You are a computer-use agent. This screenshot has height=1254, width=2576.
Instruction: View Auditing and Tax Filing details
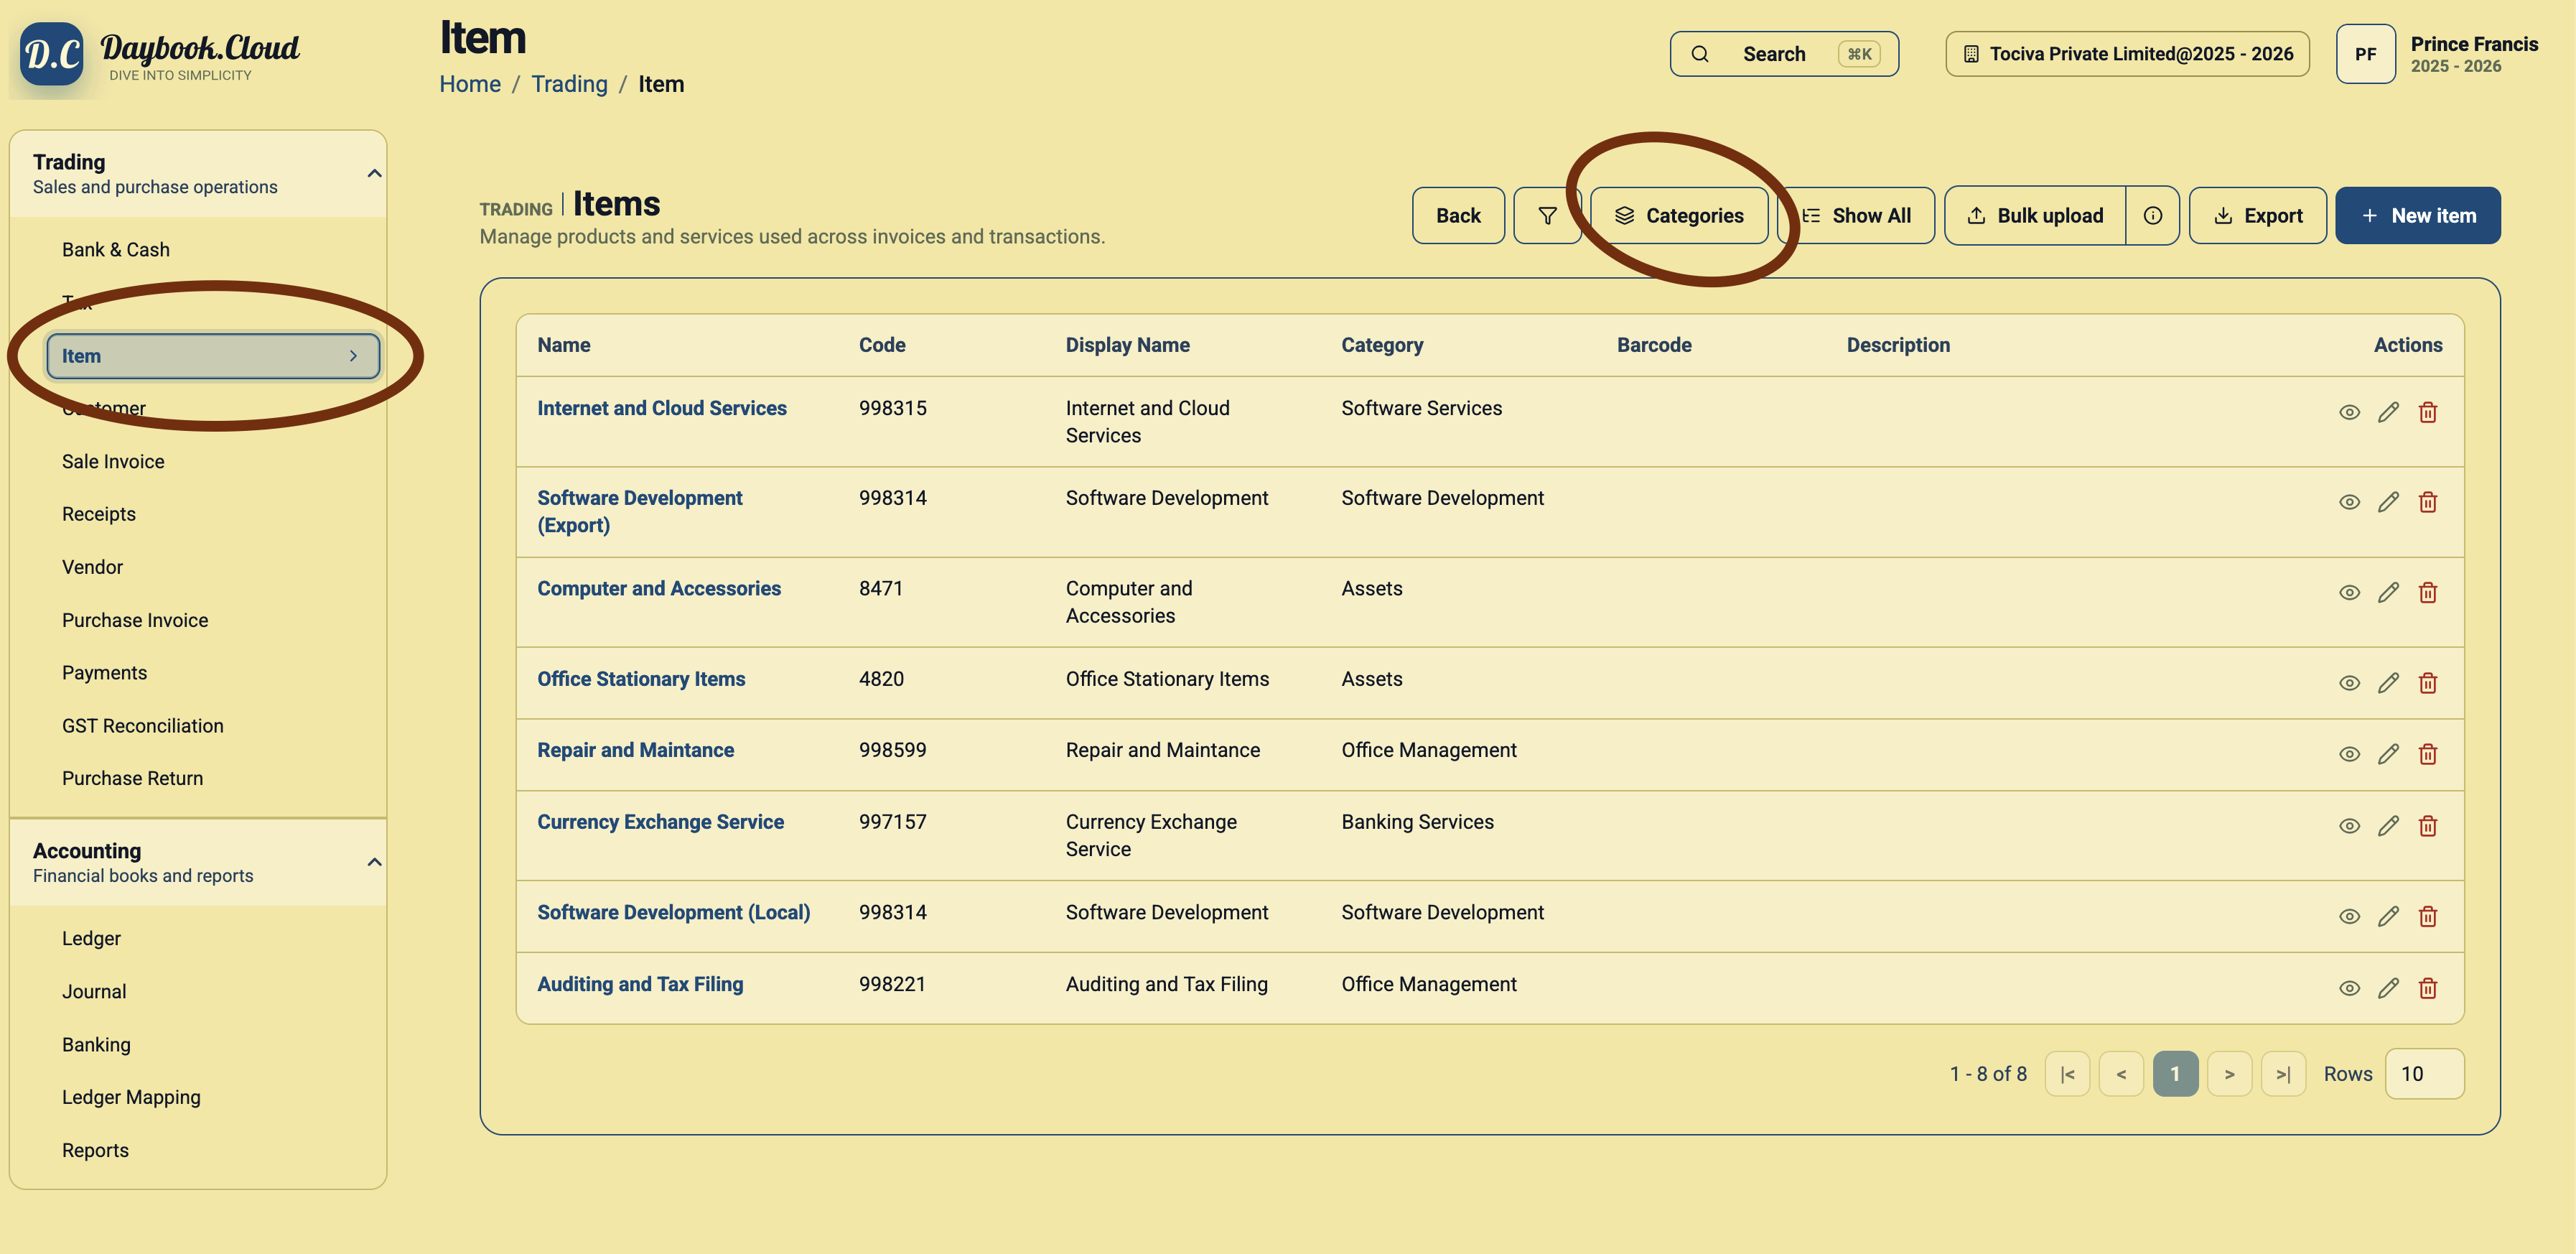coord(2349,988)
